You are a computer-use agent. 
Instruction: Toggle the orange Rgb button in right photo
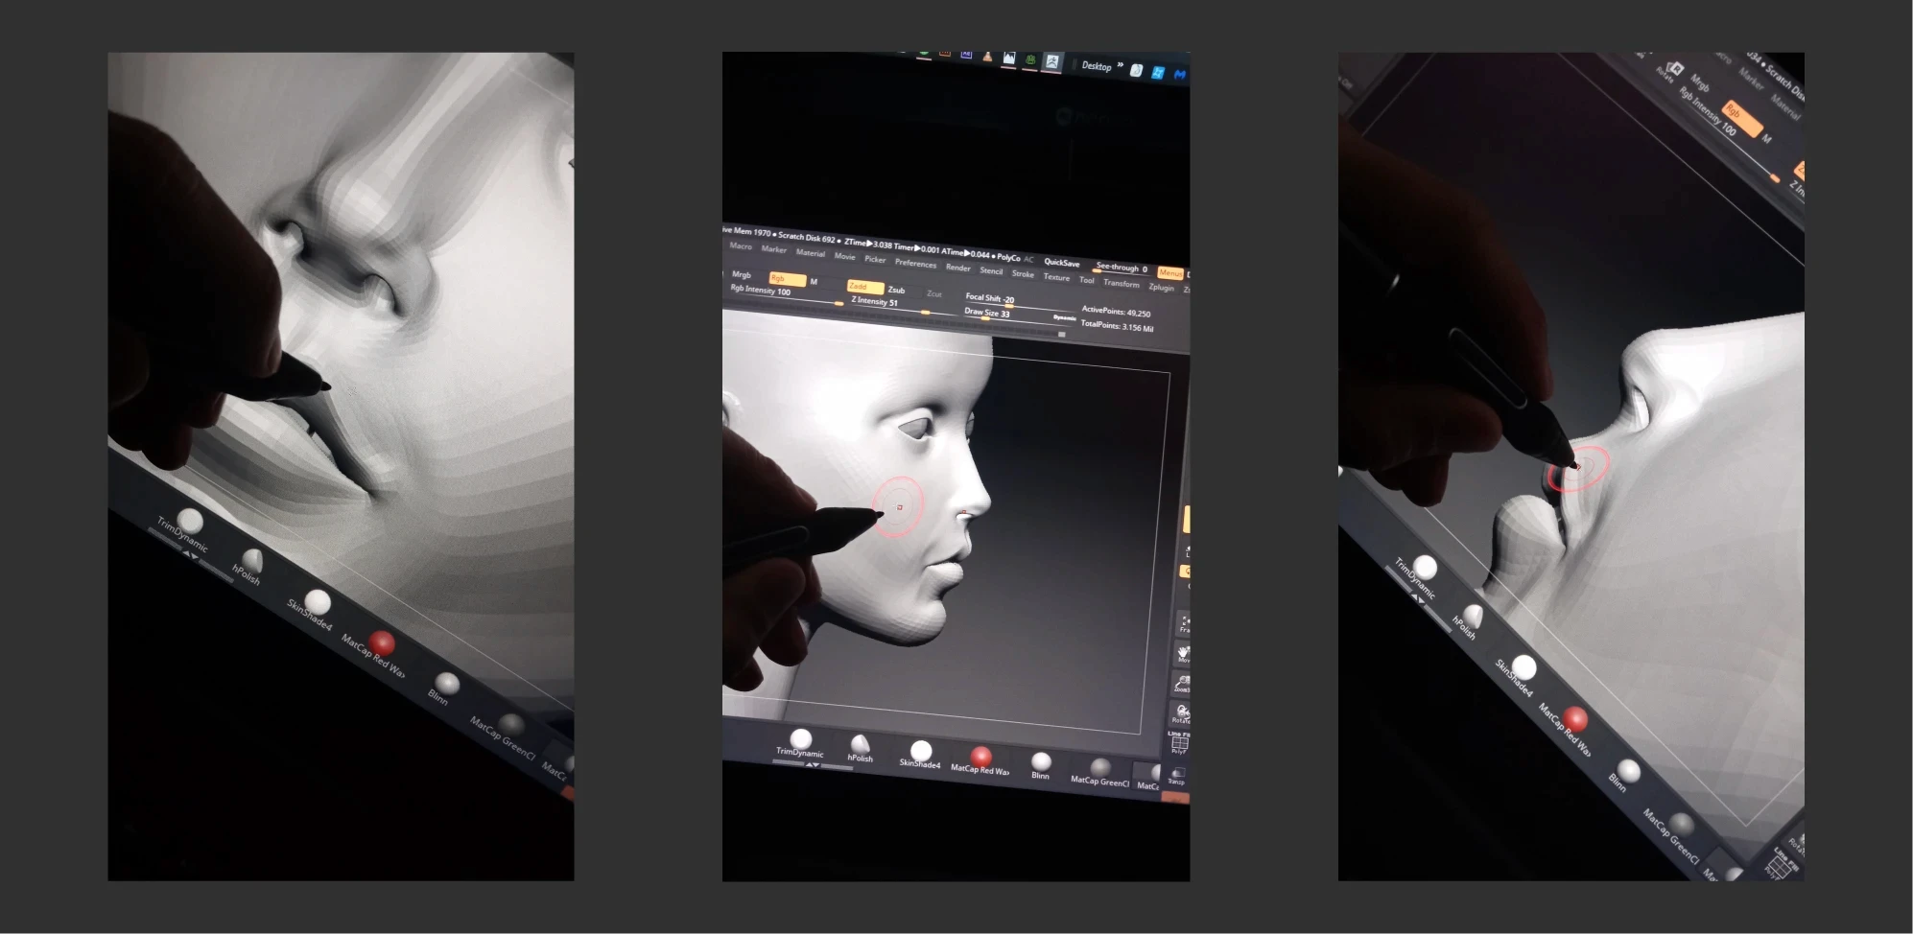tap(1742, 119)
